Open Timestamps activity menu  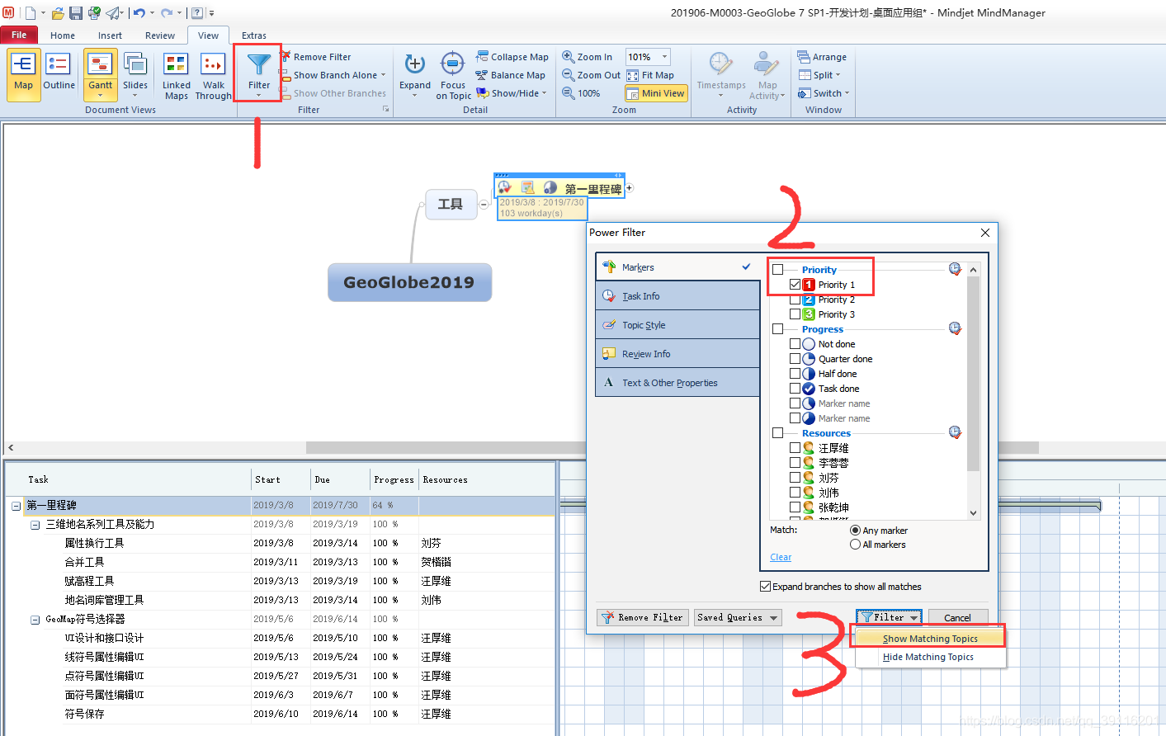pyautogui.click(x=721, y=73)
